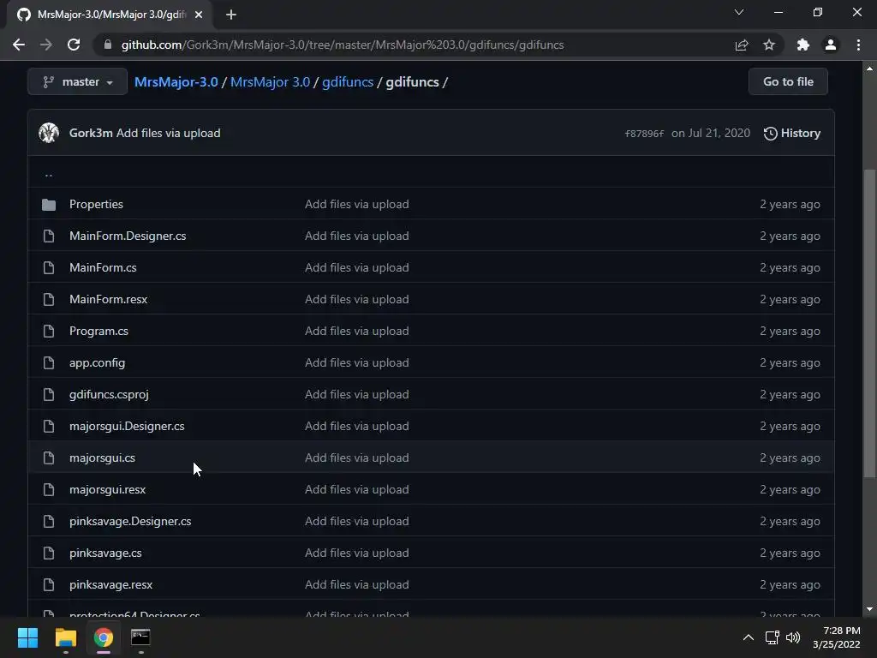Open network status icon in system tray
The image size is (877, 658).
pos(773,637)
